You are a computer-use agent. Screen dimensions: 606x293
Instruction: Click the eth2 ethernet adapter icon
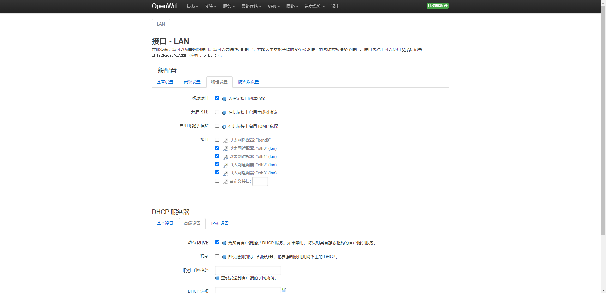pos(225,165)
